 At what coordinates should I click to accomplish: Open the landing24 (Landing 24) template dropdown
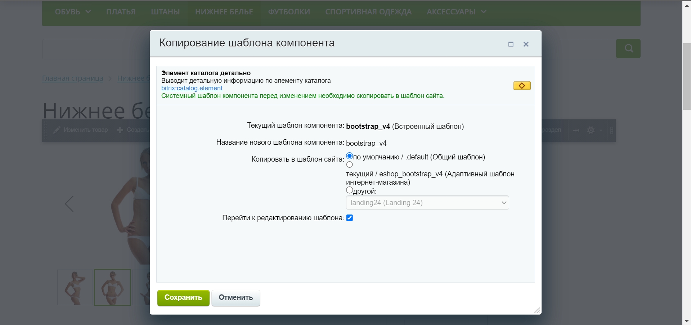[427, 203]
